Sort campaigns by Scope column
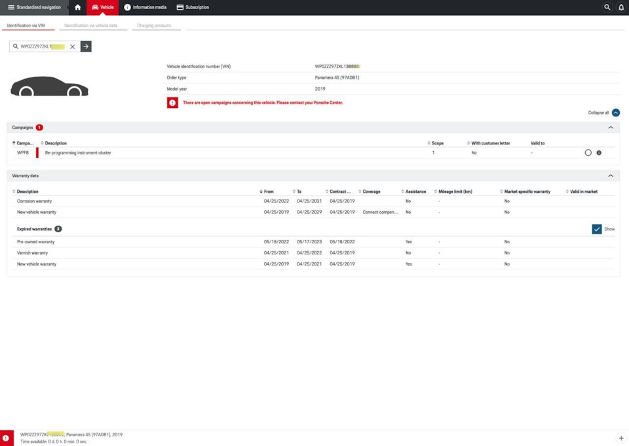629x446 pixels. (436, 143)
